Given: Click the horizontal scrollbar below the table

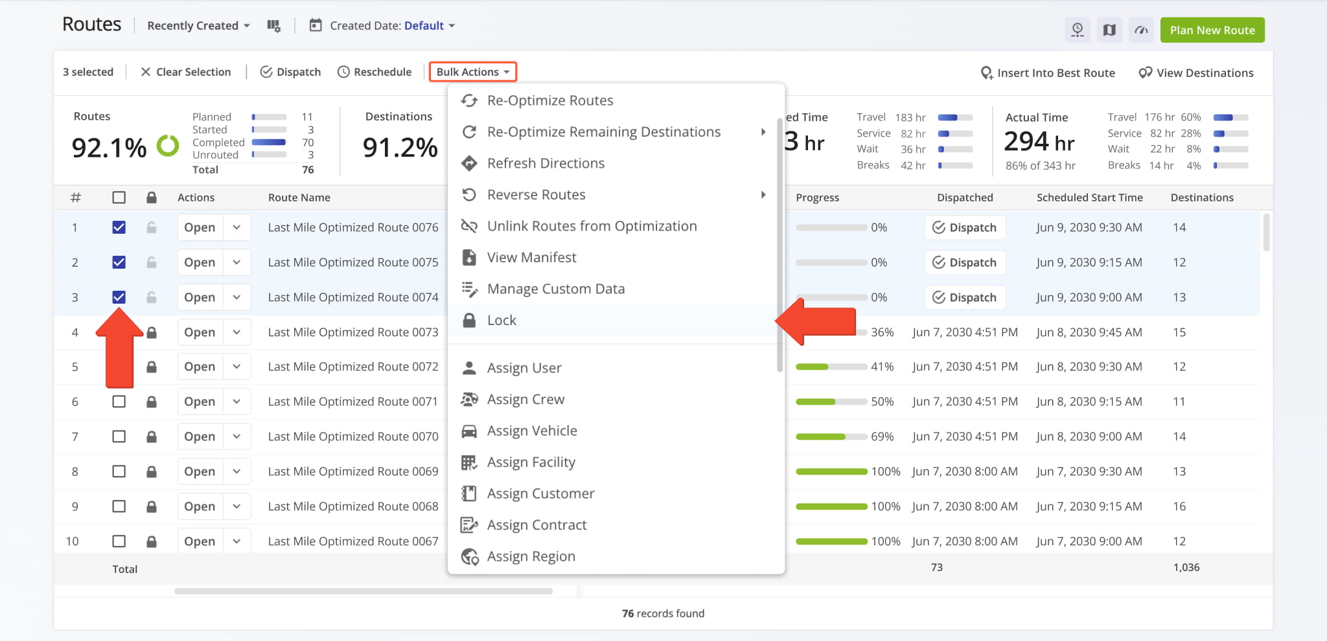Looking at the screenshot, I should (x=363, y=591).
